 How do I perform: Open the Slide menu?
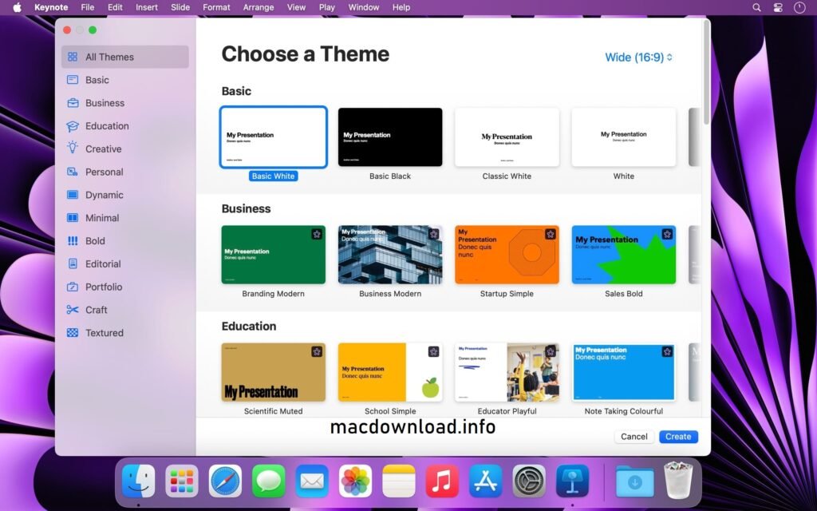180,7
